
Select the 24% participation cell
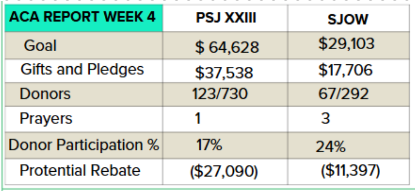tap(349, 145)
